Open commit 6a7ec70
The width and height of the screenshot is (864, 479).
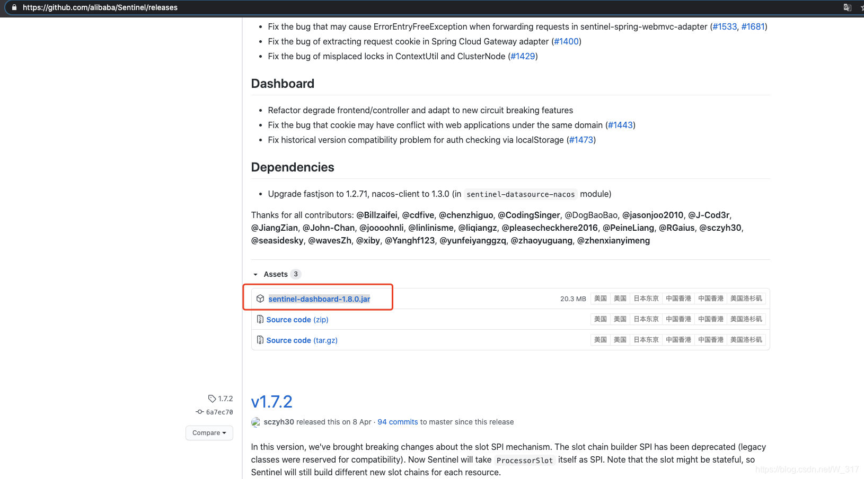coord(219,412)
